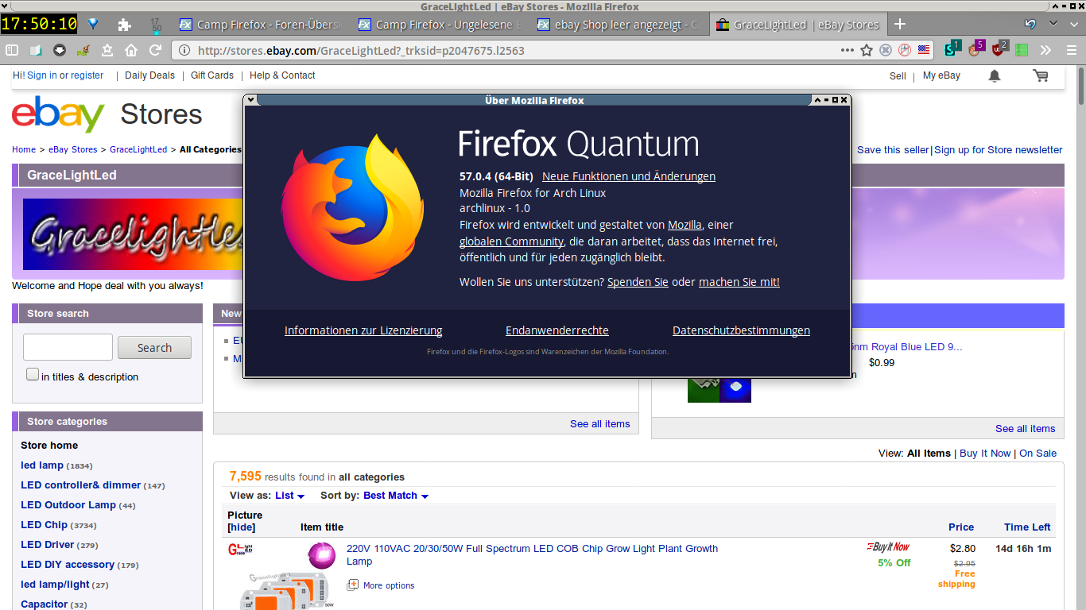Reload the current eBay page
Screen dimensions: 1086x610
tap(155, 50)
